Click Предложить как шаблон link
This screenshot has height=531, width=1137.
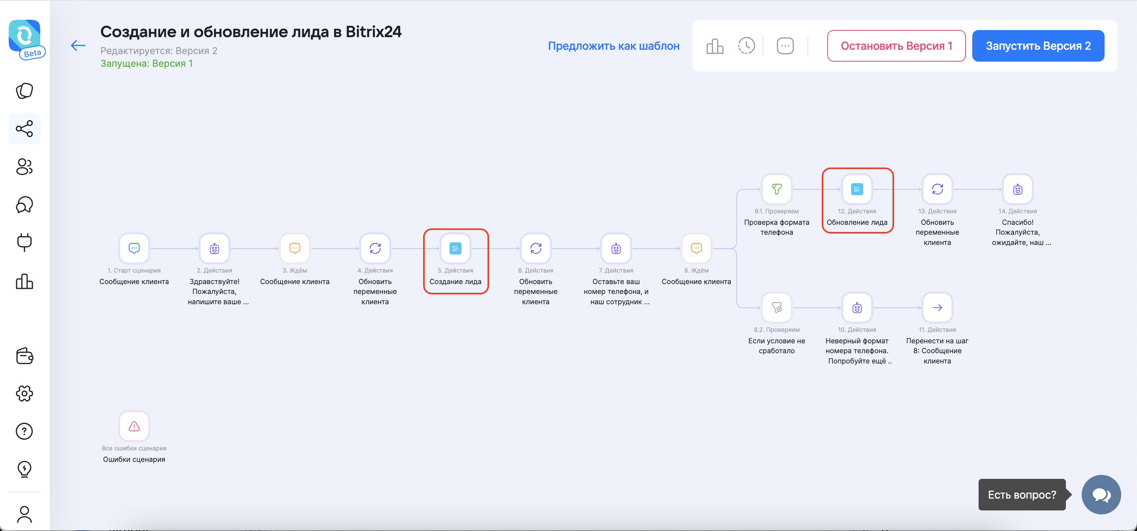(613, 46)
